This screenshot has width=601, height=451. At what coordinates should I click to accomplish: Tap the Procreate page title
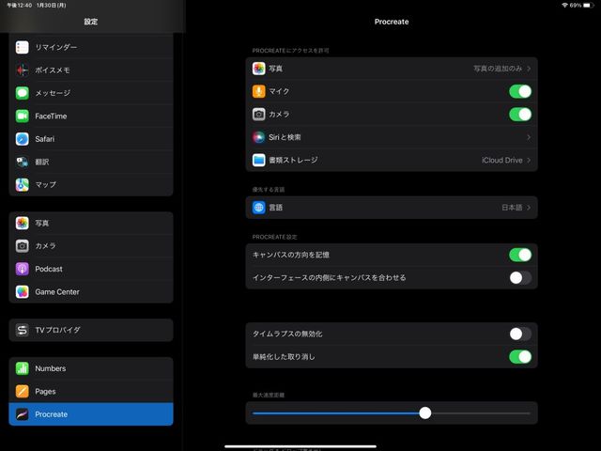(392, 22)
